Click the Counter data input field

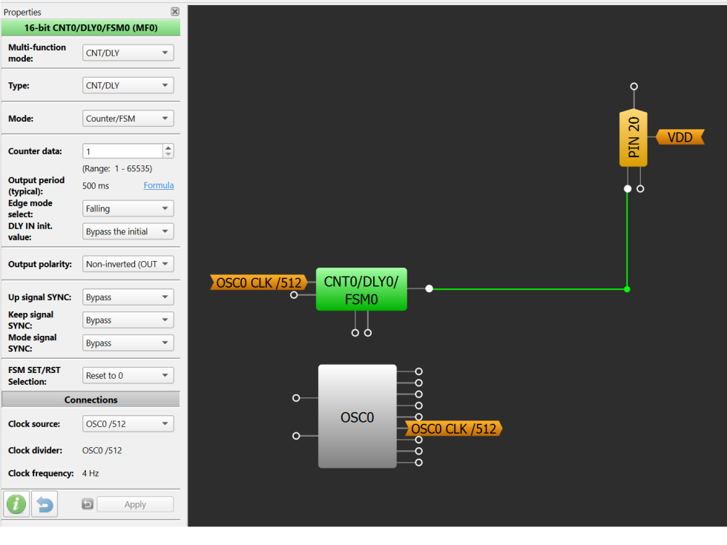point(123,151)
